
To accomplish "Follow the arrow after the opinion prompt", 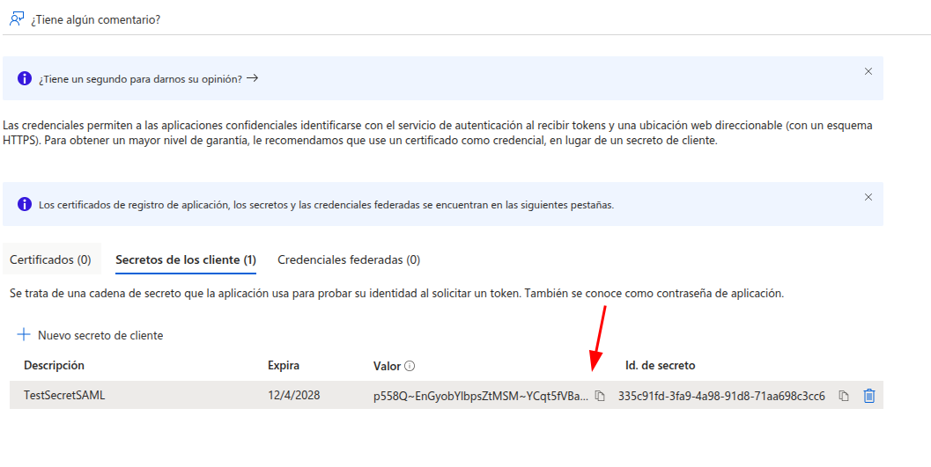I will [x=252, y=78].
